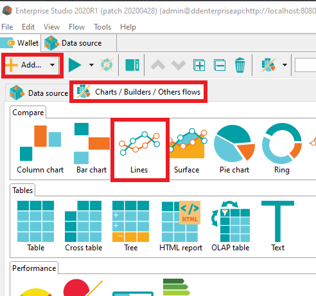Click the Performance group label
The image size is (316, 296).
(34, 268)
